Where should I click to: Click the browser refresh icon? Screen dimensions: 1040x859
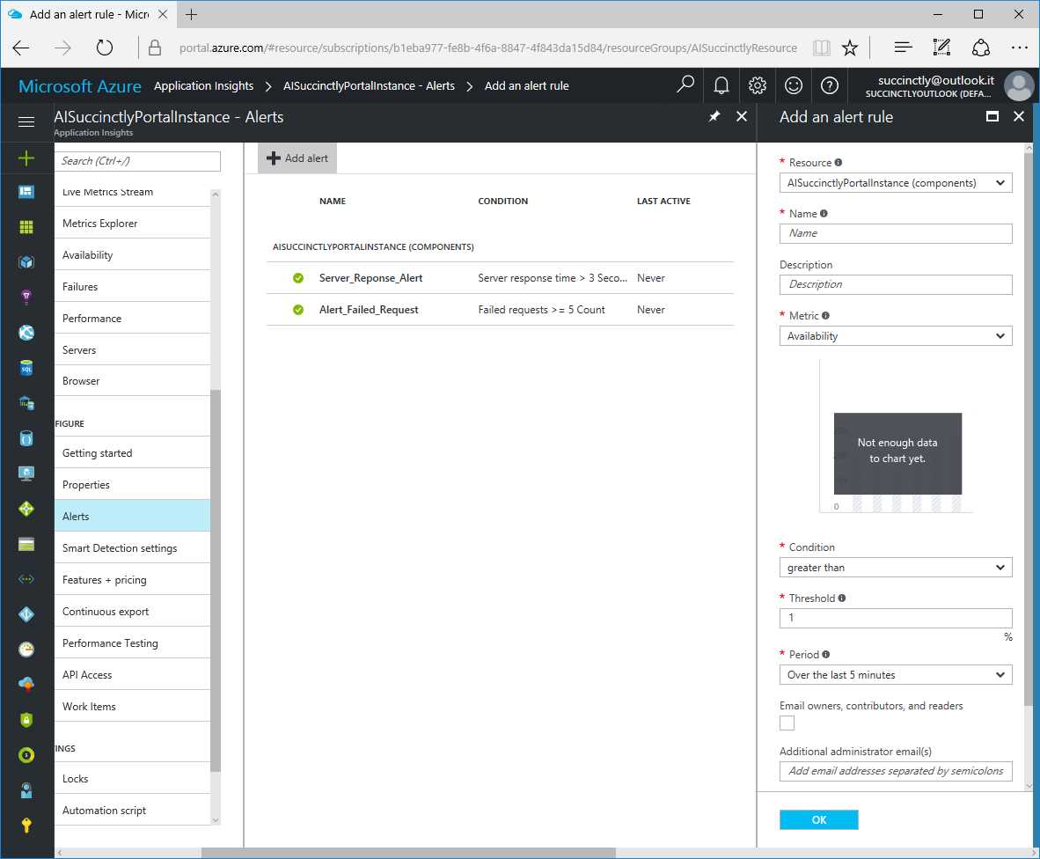[x=104, y=48]
